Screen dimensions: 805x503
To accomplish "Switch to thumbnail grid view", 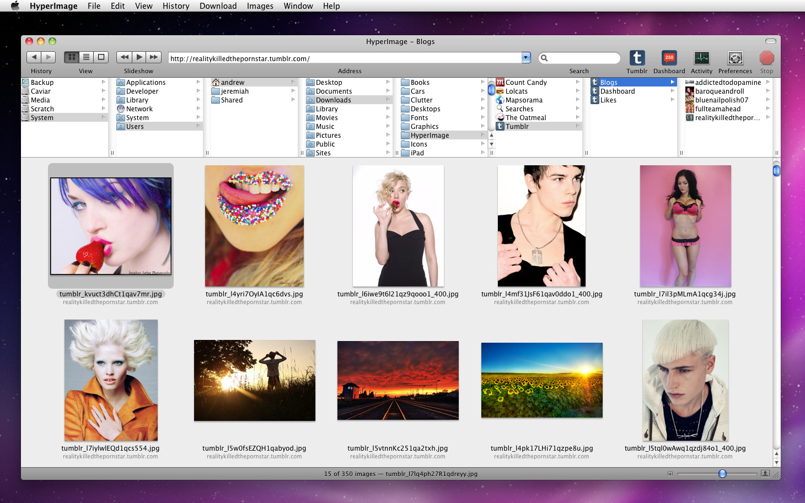I will coord(72,57).
